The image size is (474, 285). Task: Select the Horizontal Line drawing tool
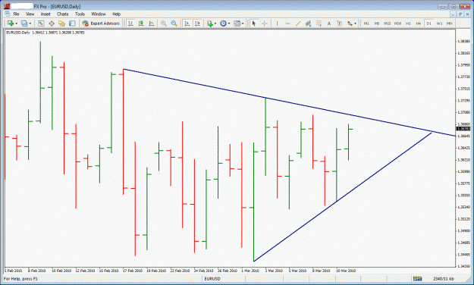click(287, 23)
